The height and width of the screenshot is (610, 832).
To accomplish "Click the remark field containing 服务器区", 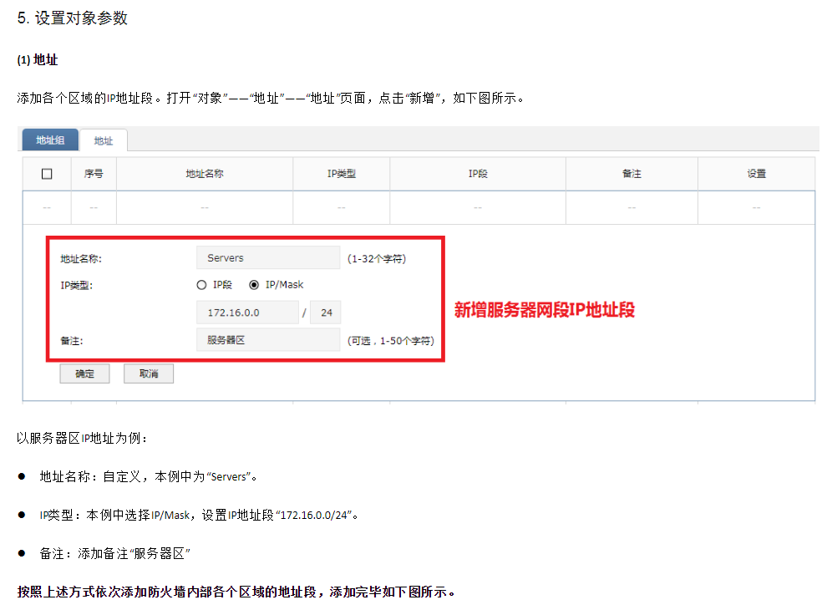I will click(268, 340).
